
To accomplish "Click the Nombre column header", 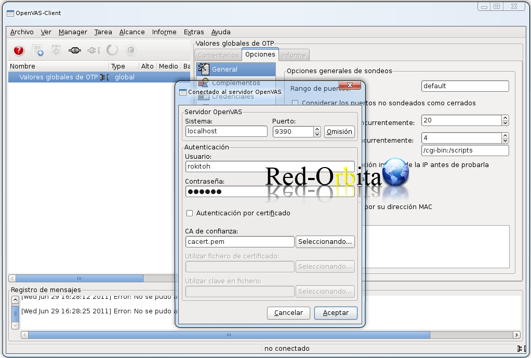I will coord(58,66).
